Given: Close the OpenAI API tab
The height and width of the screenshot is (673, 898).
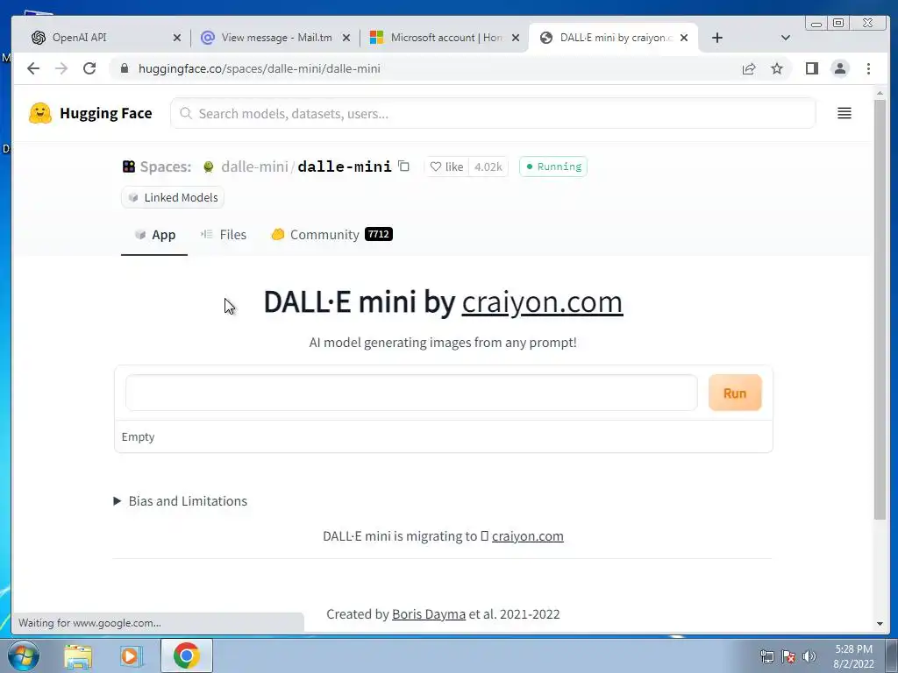Looking at the screenshot, I should (177, 38).
